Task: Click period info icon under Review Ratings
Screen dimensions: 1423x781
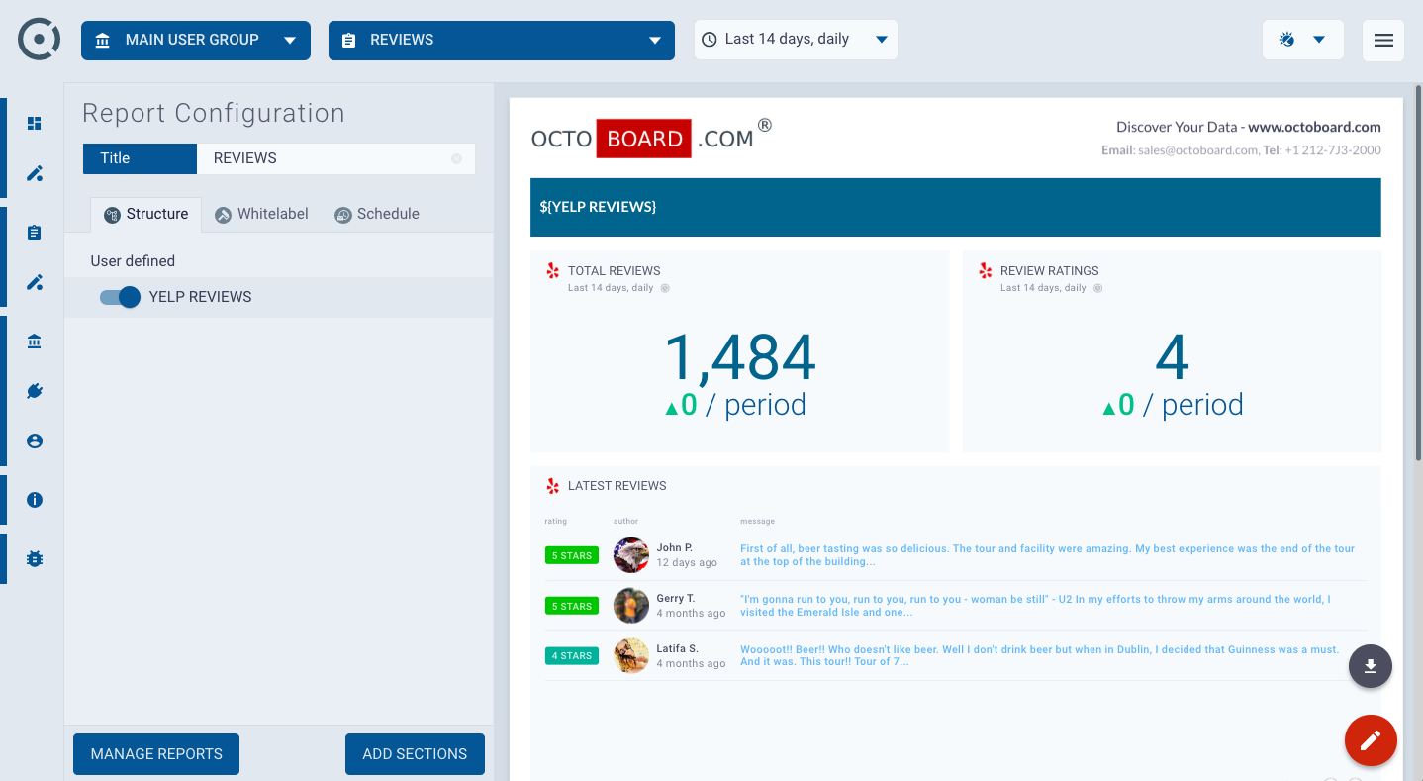Action: pos(1097,288)
